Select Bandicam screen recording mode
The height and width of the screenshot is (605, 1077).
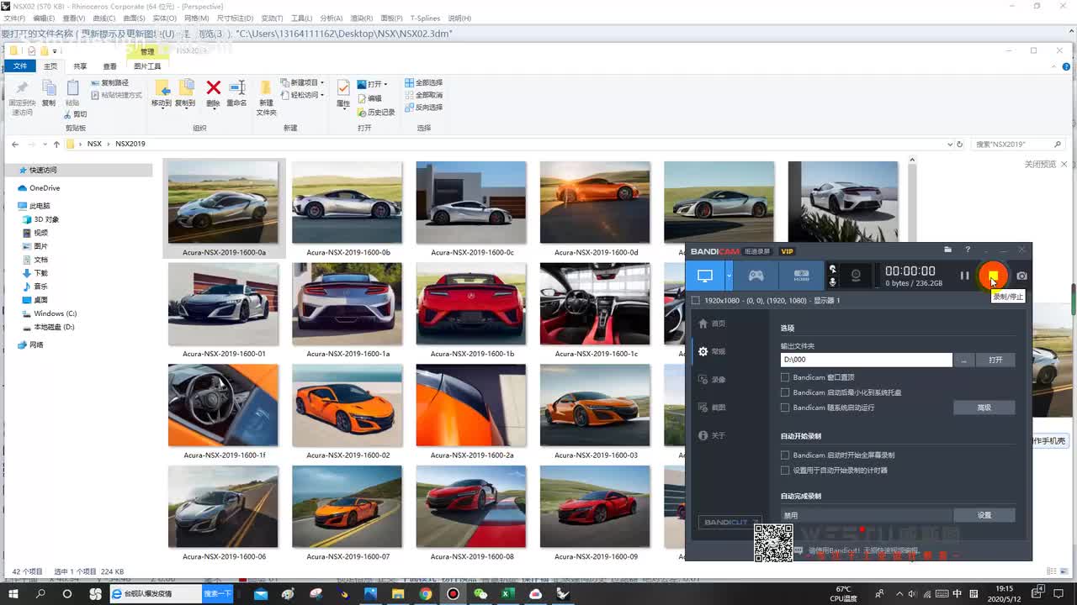point(705,276)
